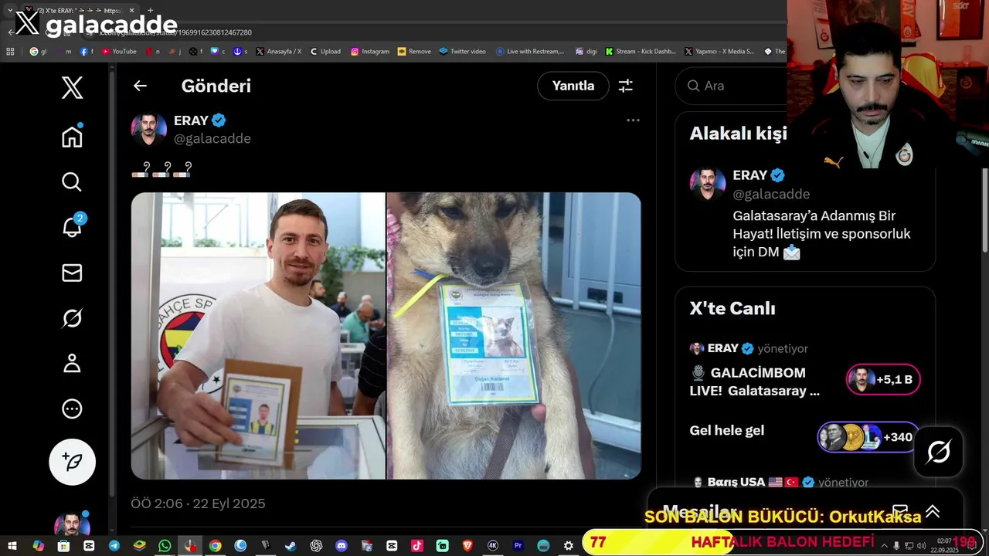
Task: Open the Upload bookmark
Action: 325,52
